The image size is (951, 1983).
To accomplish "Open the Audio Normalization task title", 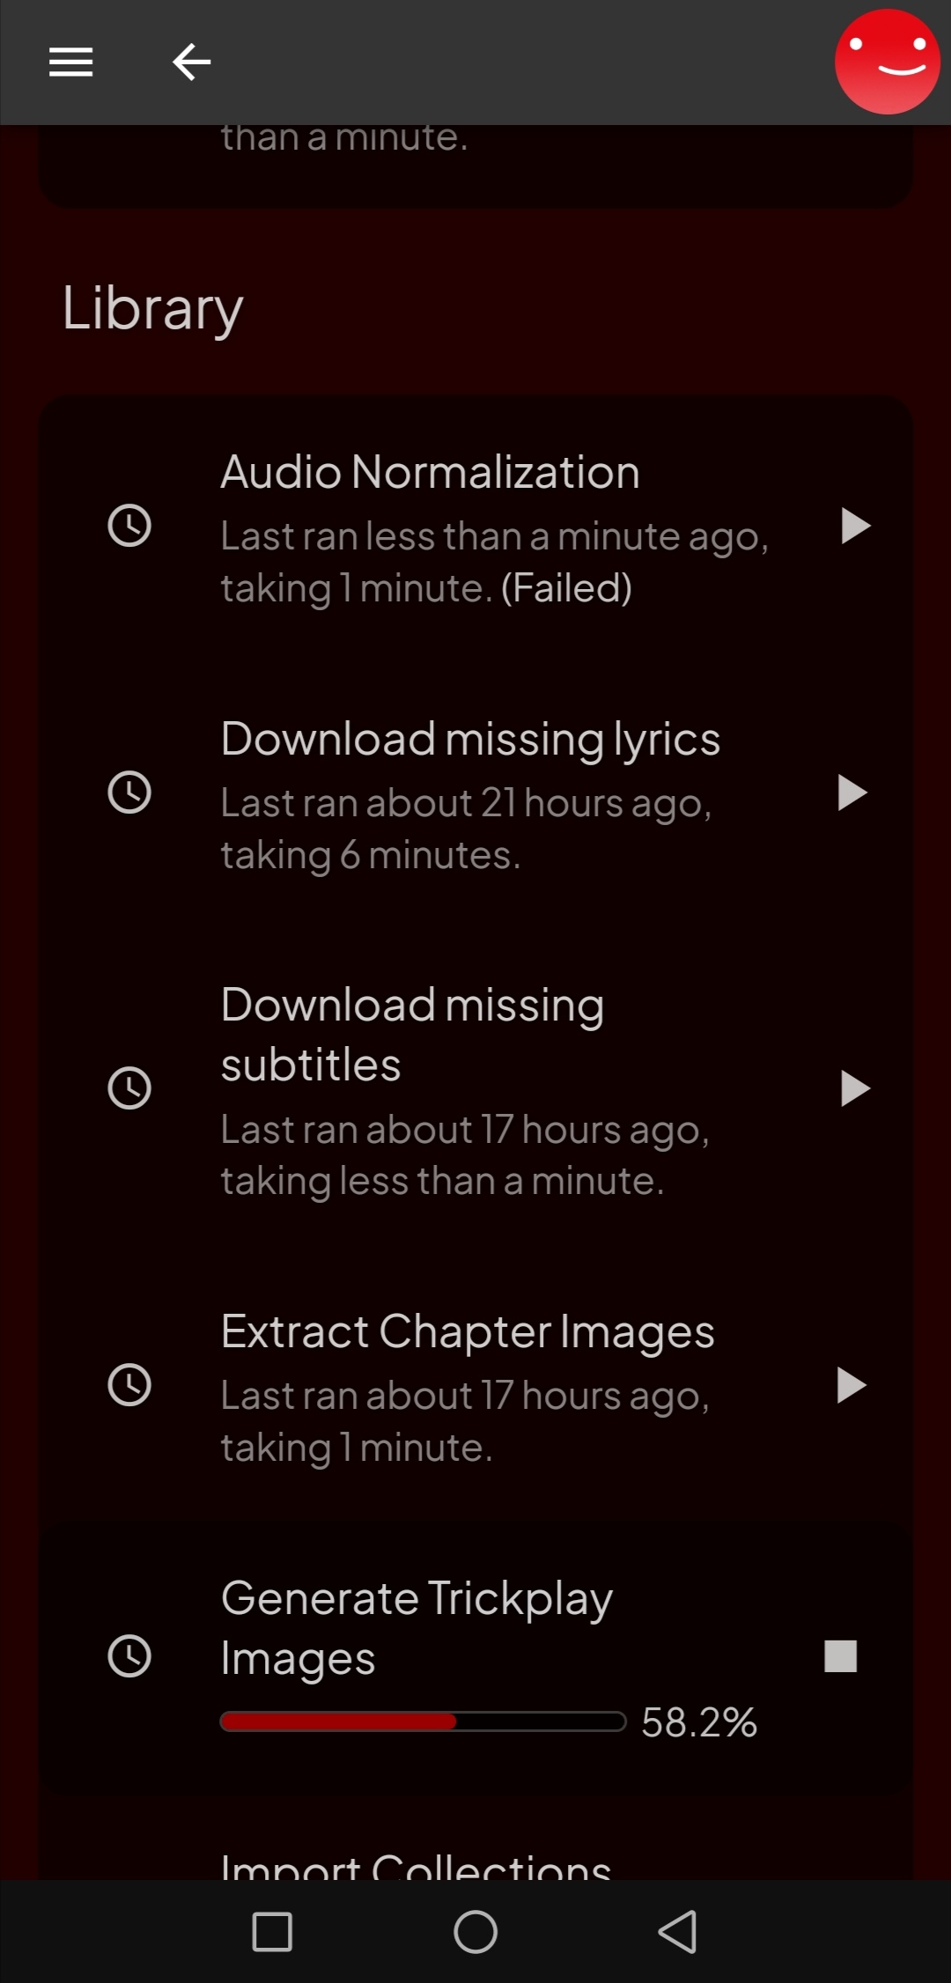I will (430, 473).
